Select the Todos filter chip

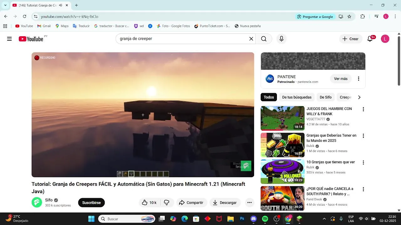pyautogui.click(x=269, y=97)
